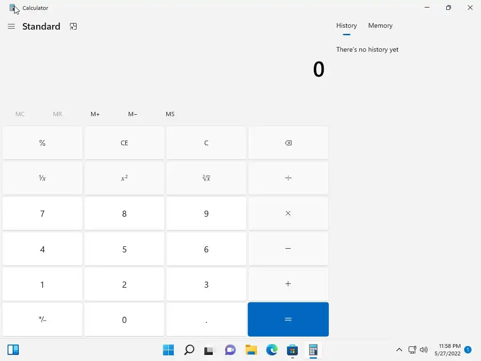Click the number 9 key
The height and width of the screenshot is (361, 481).
[206, 213]
